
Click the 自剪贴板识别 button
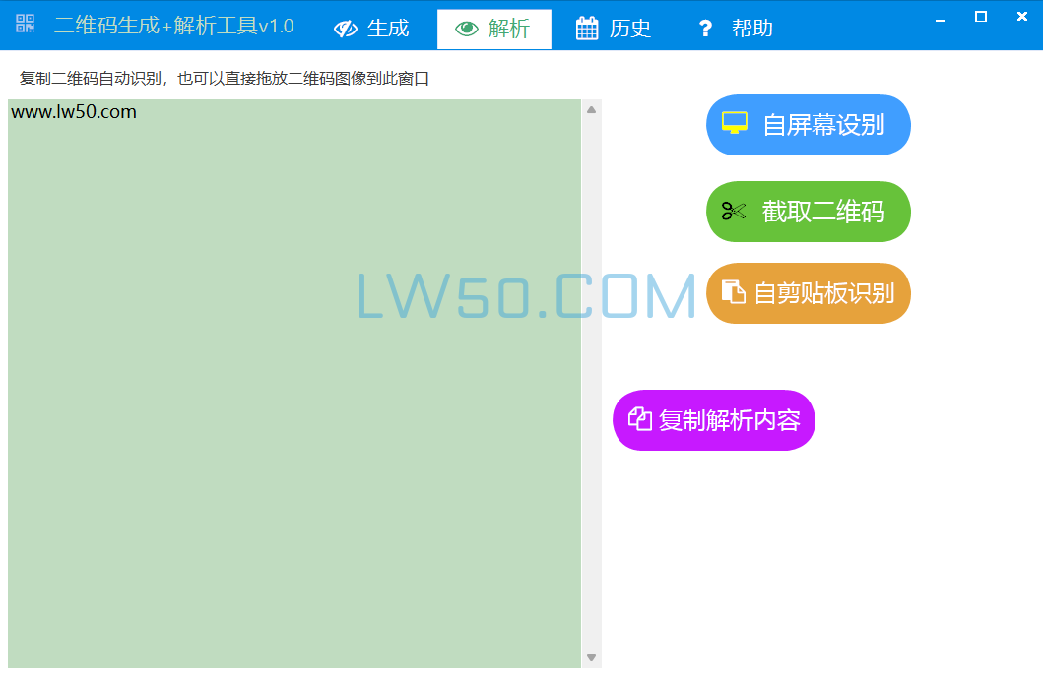point(808,292)
